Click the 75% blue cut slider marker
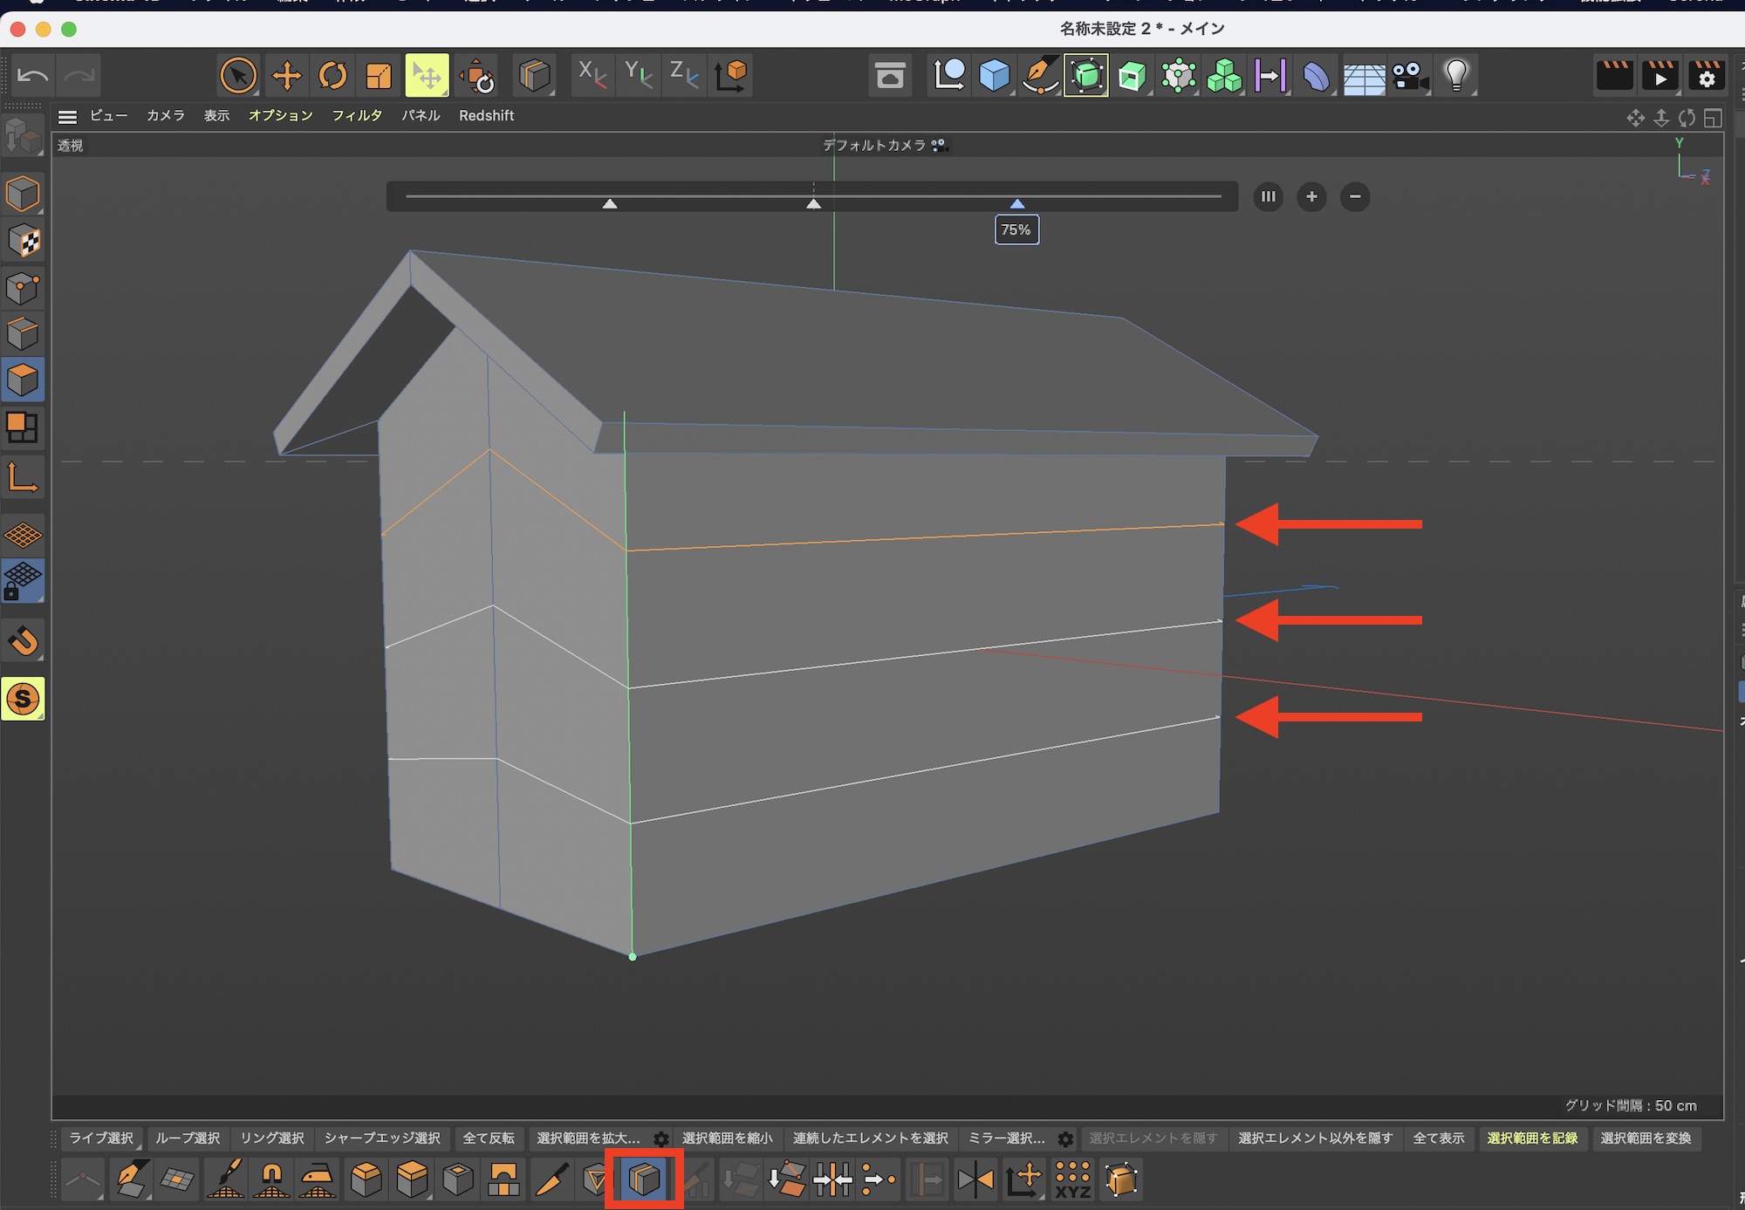The width and height of the screenshot is (1745, 1210). (1017, 204)
